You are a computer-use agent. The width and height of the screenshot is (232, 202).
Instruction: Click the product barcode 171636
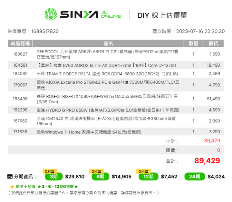[x=20, y=132]
